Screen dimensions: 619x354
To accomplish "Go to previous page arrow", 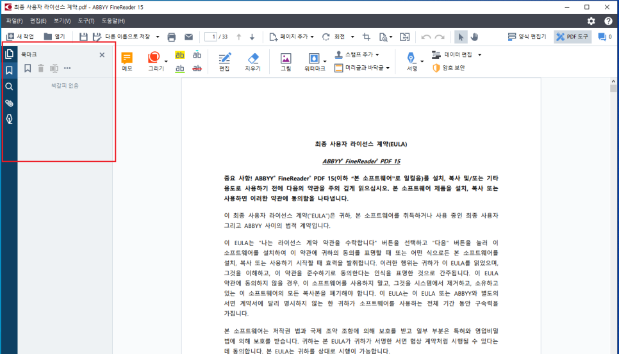I will point(239,37).
